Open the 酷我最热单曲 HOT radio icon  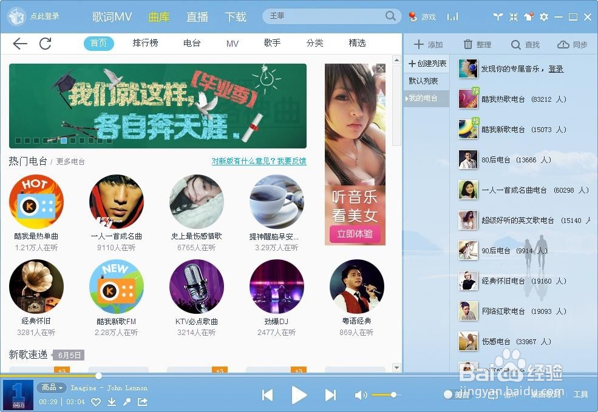[36, 202]
